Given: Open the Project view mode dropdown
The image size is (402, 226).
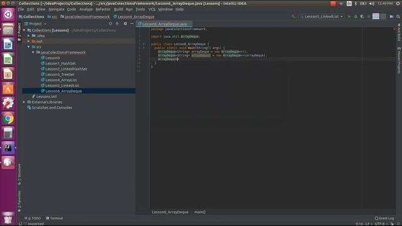Looking at the screenshot, I should click(x=36, y=24).
